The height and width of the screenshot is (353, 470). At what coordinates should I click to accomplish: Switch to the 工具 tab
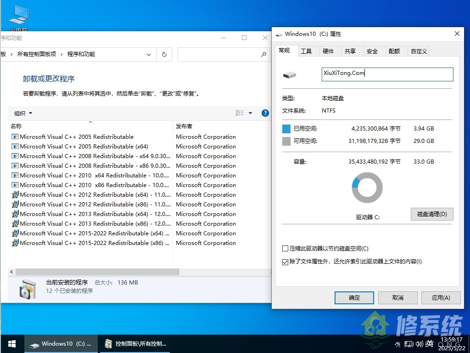[x=306, y=51]
